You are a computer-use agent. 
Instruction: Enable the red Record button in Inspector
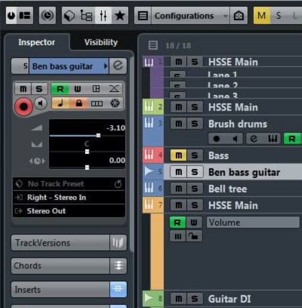pyautogui.click(x=24, y=107)
